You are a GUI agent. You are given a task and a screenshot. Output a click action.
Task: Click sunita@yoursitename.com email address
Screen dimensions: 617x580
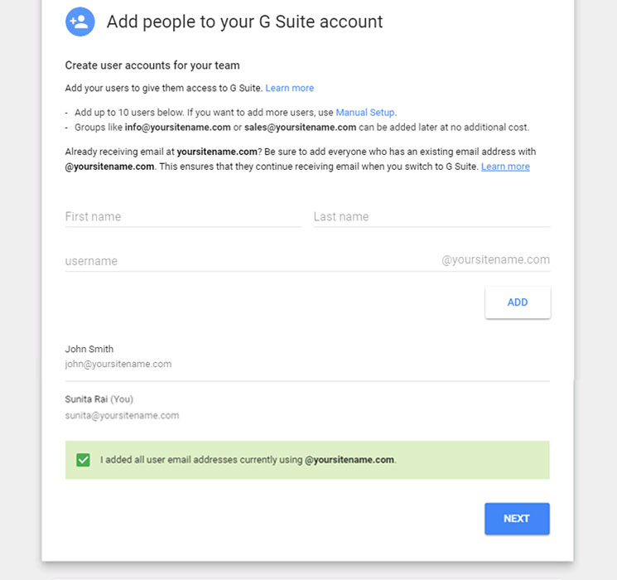point(122,415)
